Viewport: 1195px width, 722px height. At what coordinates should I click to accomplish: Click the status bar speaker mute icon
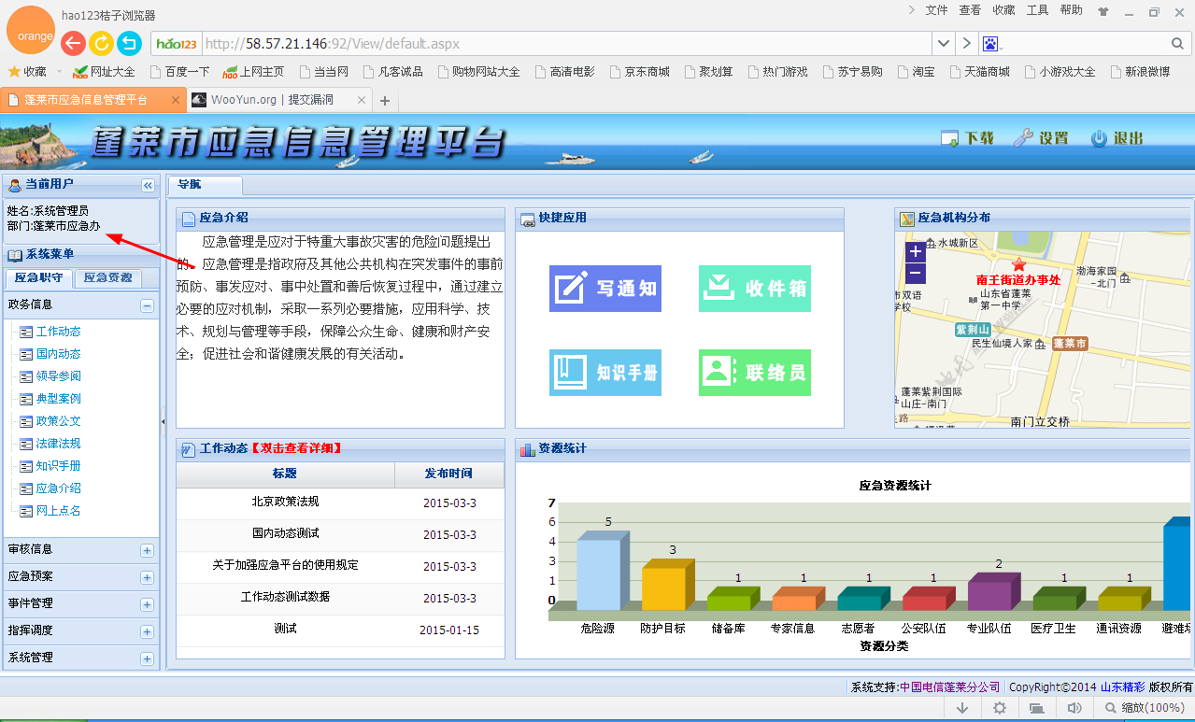1074,708
